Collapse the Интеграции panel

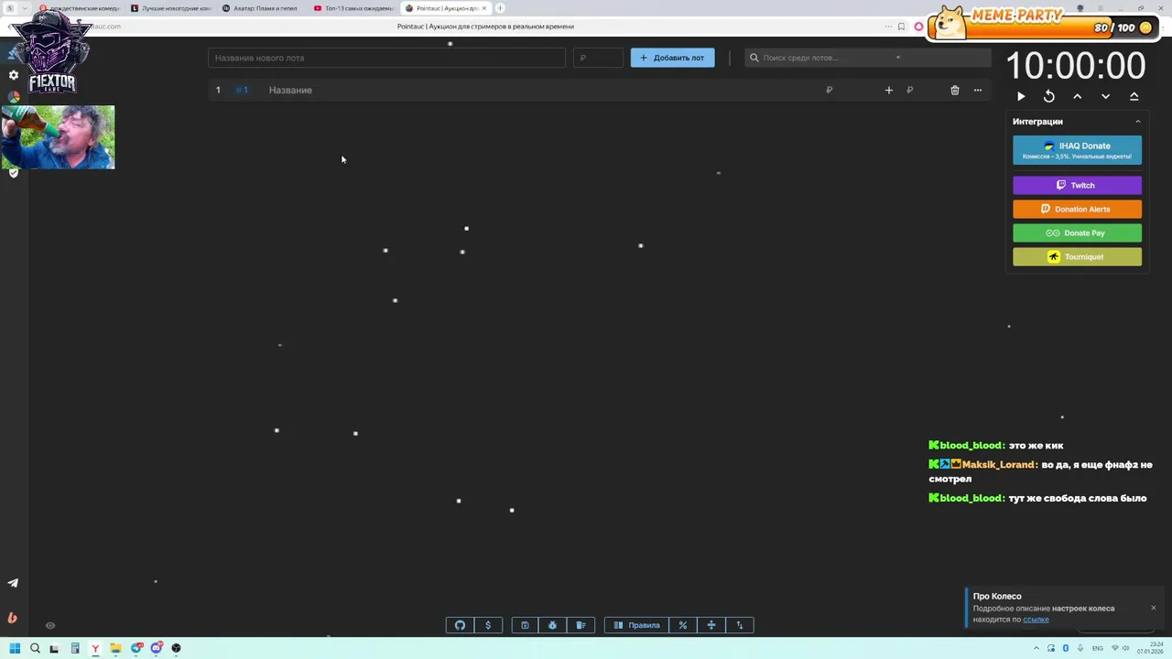pos(1138,122)
